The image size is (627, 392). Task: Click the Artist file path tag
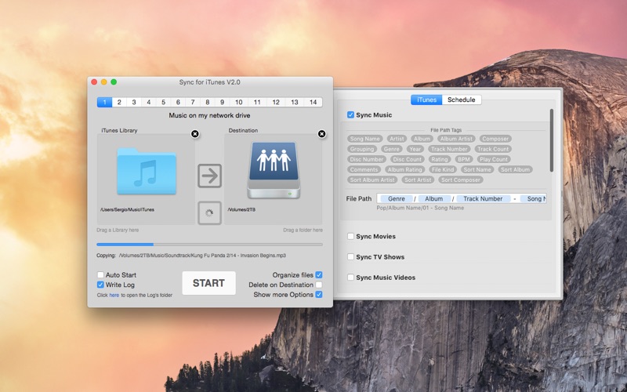coord(397,139)
